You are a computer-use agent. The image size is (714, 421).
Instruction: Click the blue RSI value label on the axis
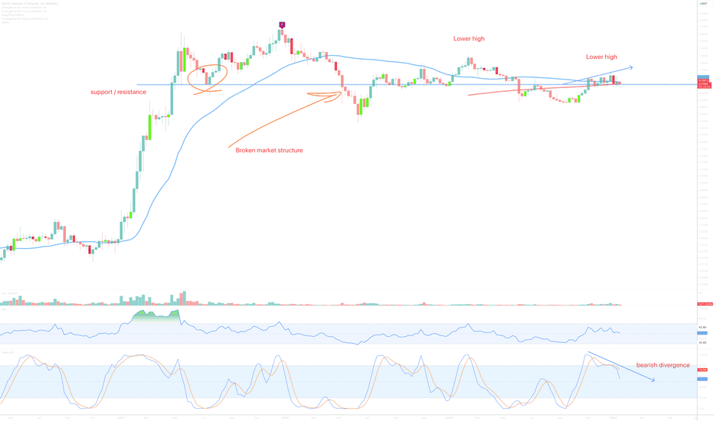tap(703, 333)
